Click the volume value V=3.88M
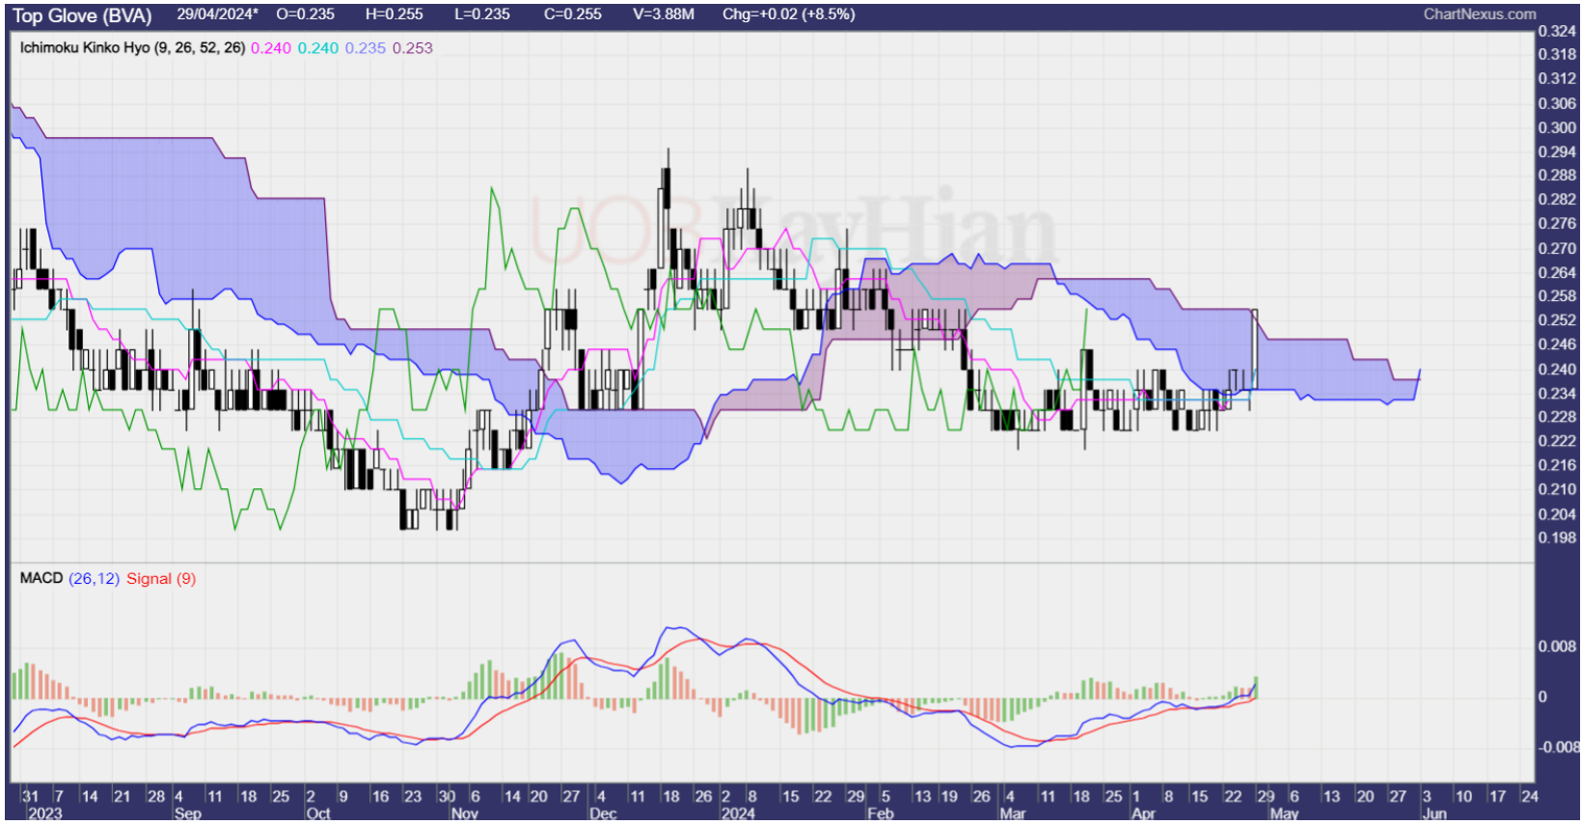This screenshot has height=825, width=1582. 663,14
